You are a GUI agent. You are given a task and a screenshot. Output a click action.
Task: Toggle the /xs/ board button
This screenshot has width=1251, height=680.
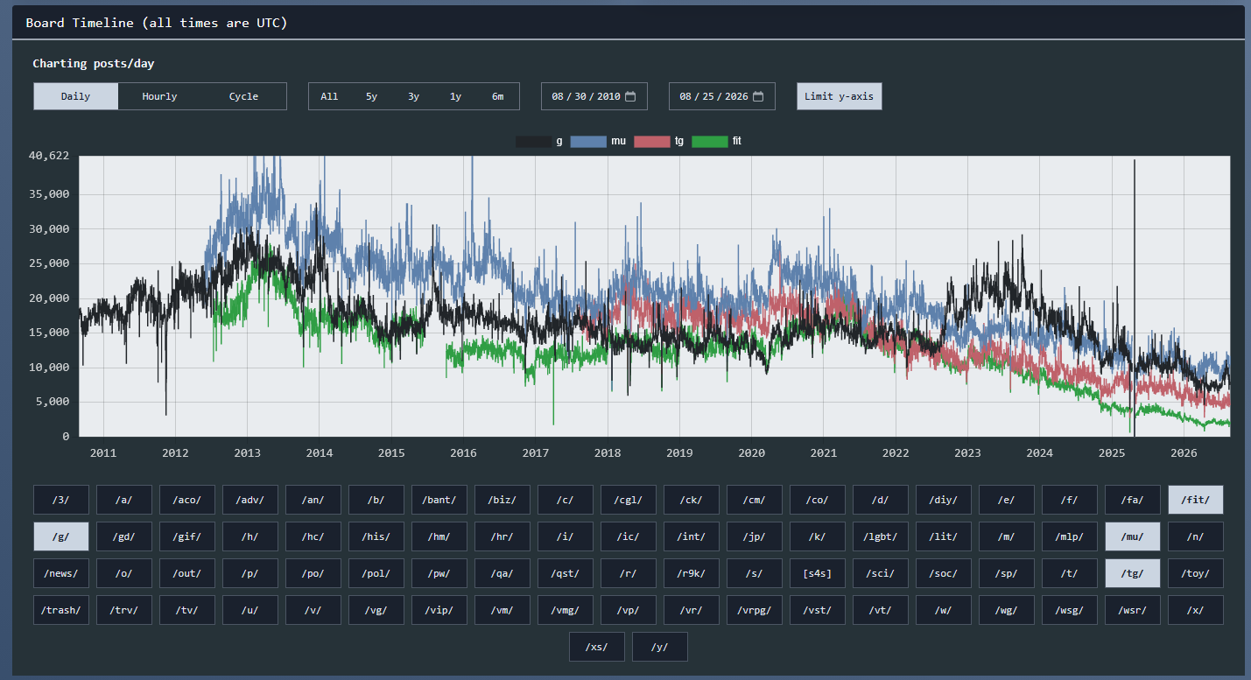tap(596, 647)
